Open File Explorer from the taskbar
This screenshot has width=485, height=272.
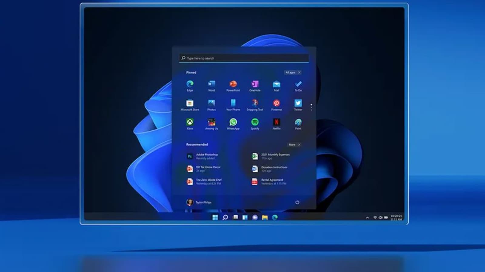265,217
